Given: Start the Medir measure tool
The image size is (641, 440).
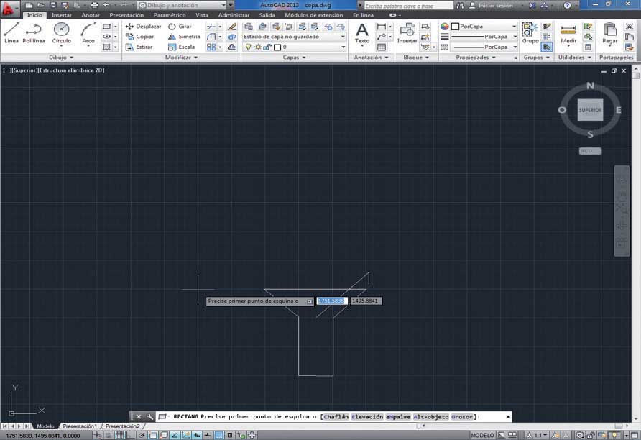Looking at the screenshot, I should pyautogui.click(x=568, y=33).
